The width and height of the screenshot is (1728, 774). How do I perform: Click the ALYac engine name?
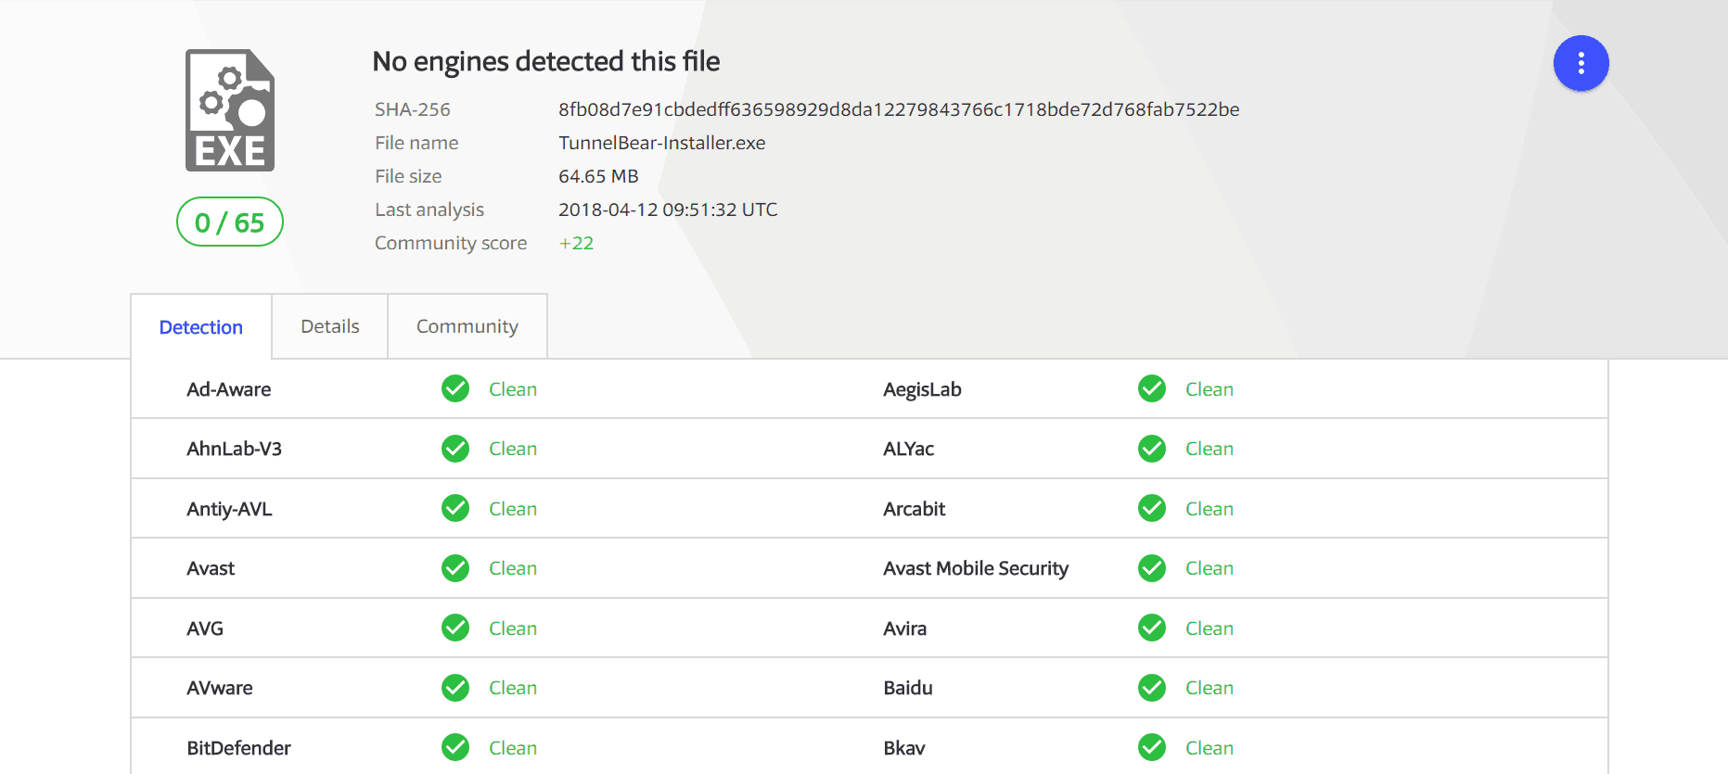pos(908,449)
